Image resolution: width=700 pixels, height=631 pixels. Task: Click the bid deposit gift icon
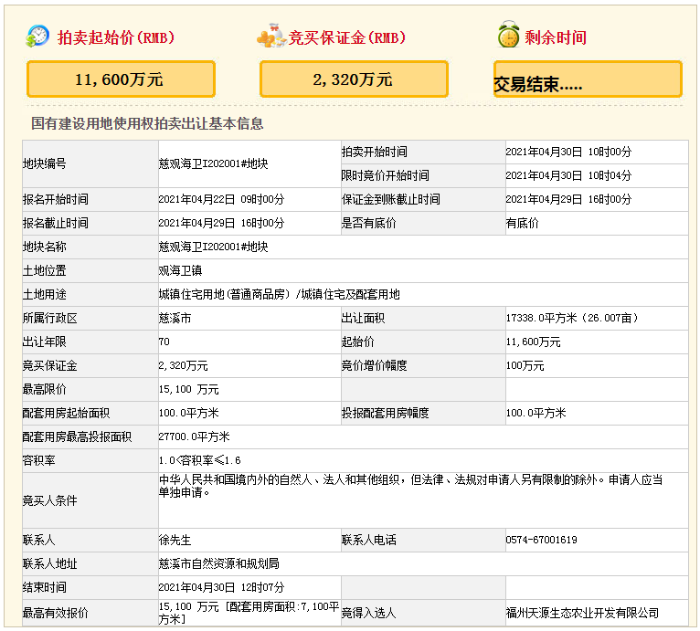[271, 37]
